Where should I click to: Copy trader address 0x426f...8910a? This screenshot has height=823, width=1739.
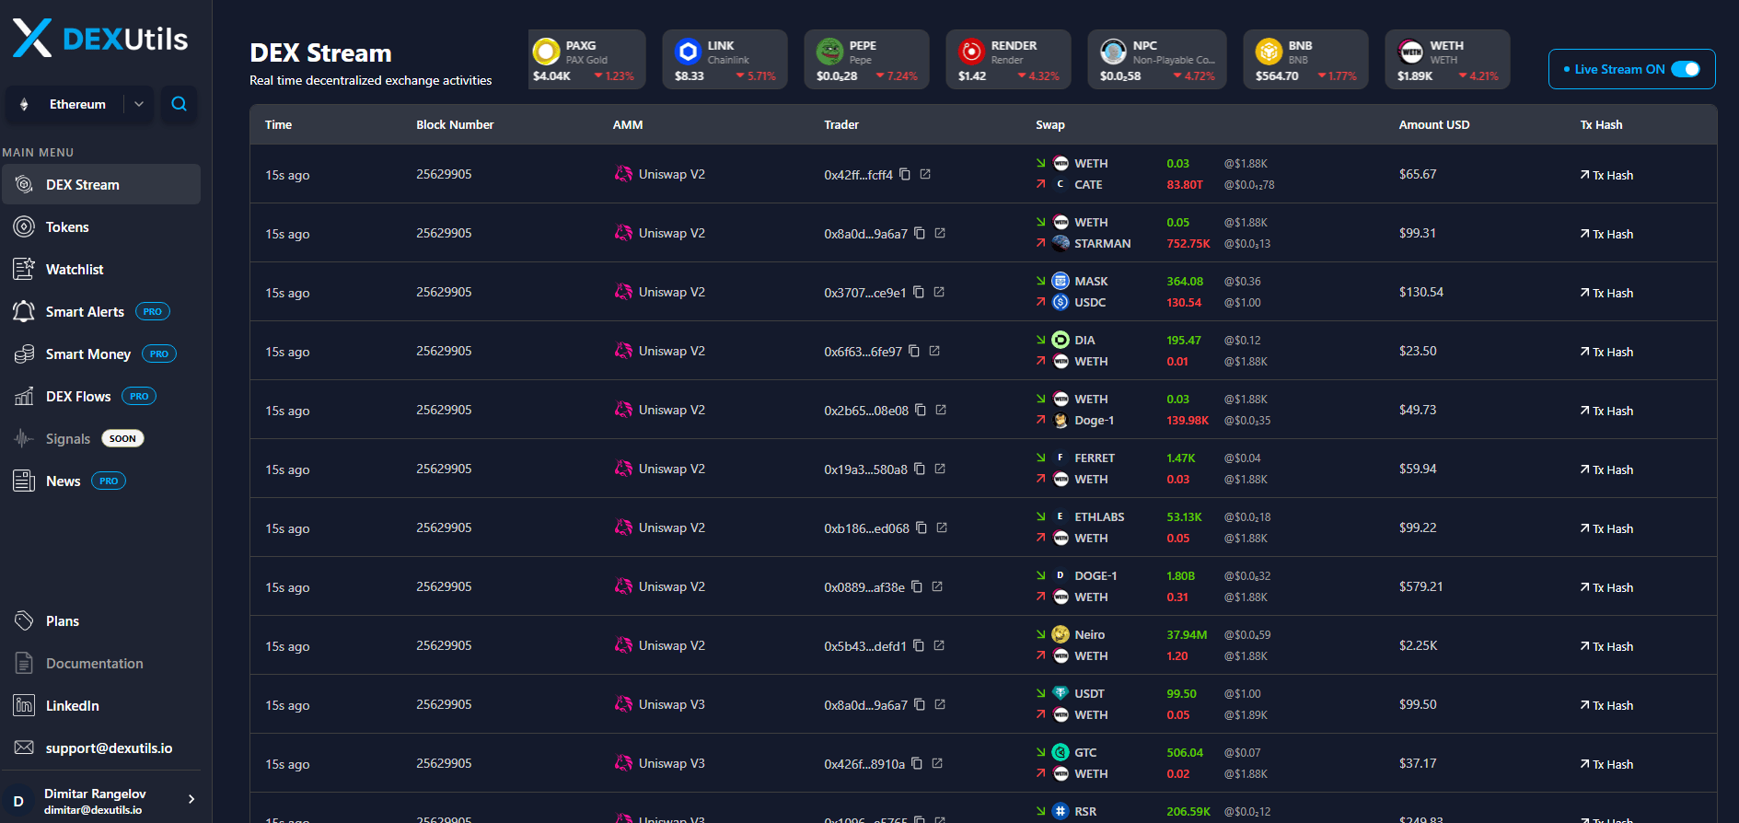[x=917, y=763]
